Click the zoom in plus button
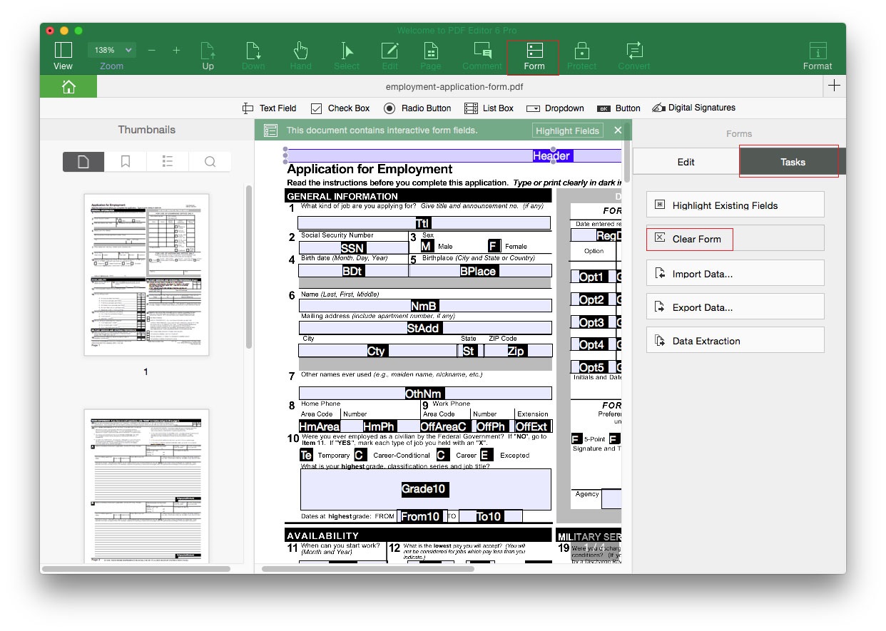Viewport: 886px width, 631px height. point(176,50)
